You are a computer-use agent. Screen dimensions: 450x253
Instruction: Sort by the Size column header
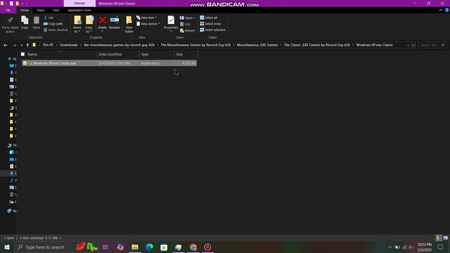[x=186, y=54]
